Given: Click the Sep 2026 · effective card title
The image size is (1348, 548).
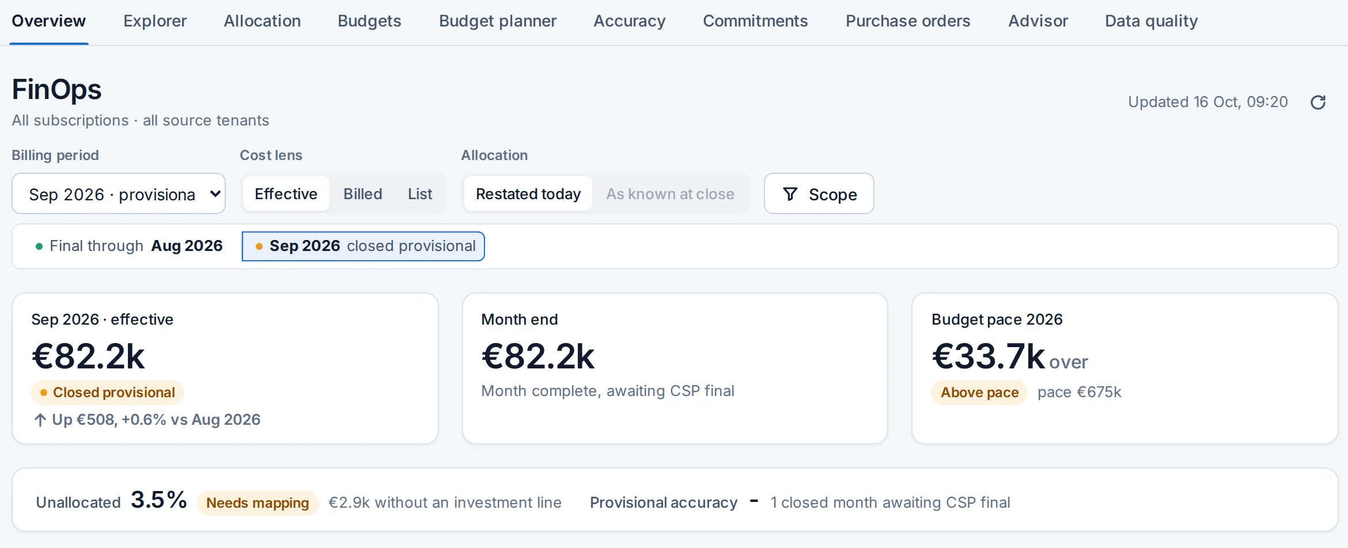Looking at the screenshot, I should (103, 319).
